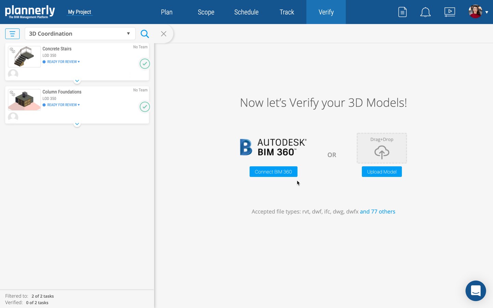
Task: Click the cloud upload Drag+Drop area
Action: (x=382, y=149)
